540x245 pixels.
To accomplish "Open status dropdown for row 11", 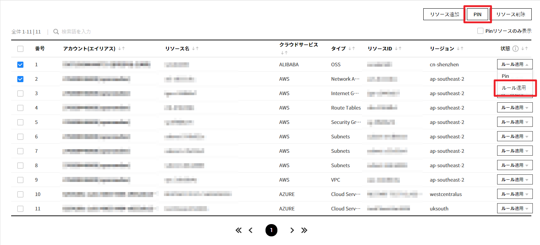I will 514,209.
